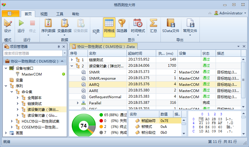This screenshot has width=249, height=147.
Task: Click the 帧格式 tag icon
Action: [x=137, y=127]
